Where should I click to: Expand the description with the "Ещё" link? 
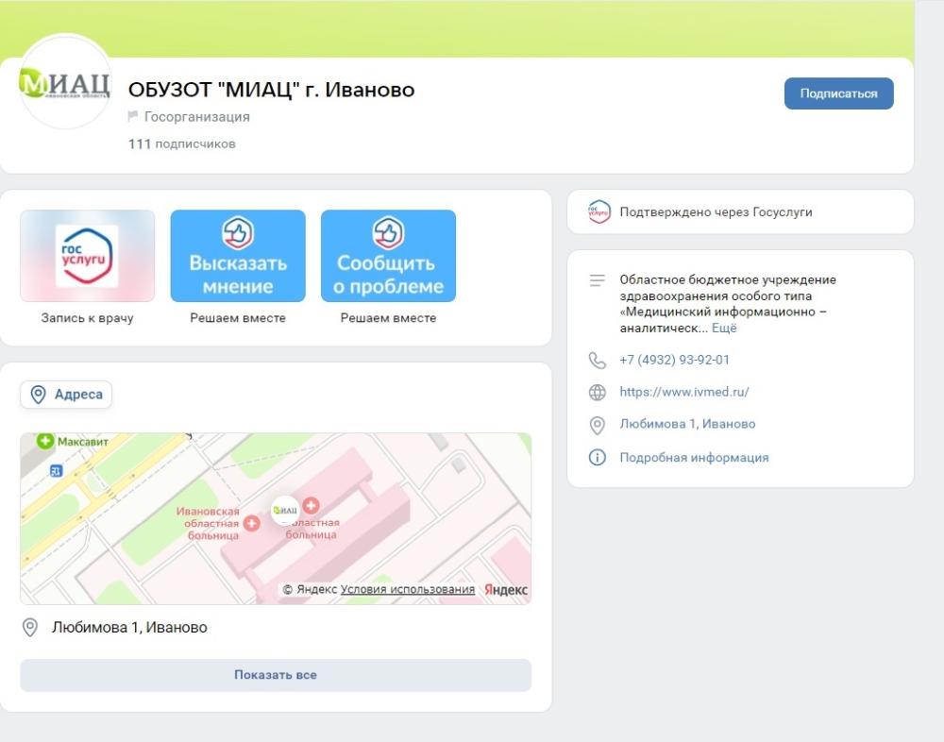pyautogui.click(x=722, y=329)
